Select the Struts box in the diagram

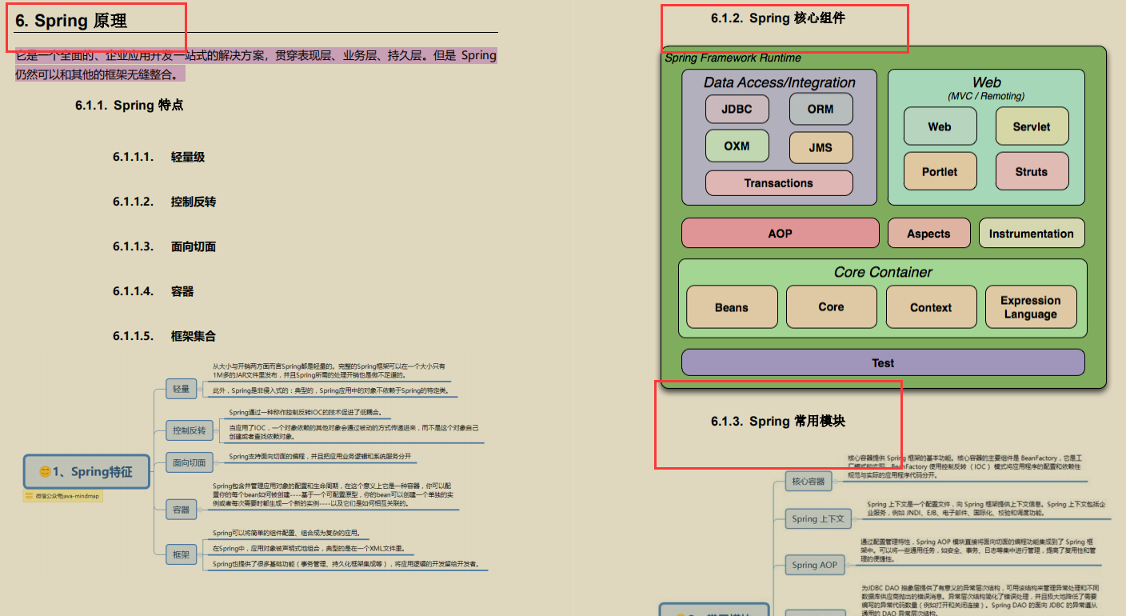pyautogui.click(x=1032, y=171)
